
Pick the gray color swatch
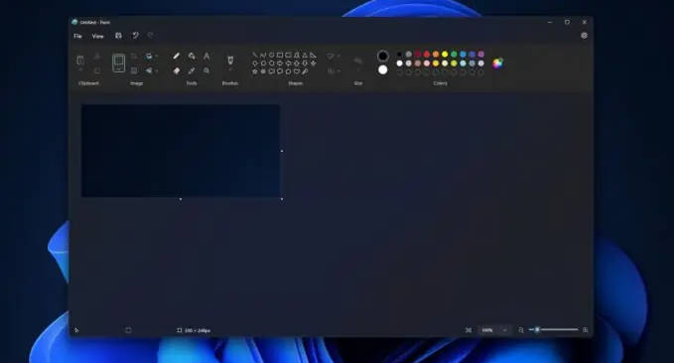[x=409, y=55]
